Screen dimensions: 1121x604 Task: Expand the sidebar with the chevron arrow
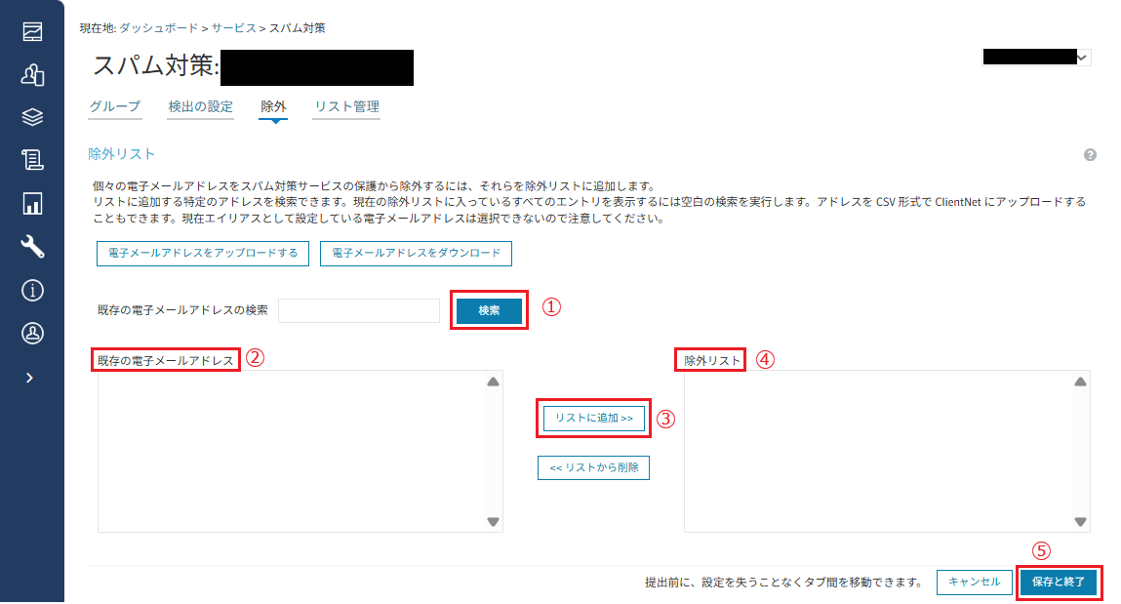click(29, 378)
